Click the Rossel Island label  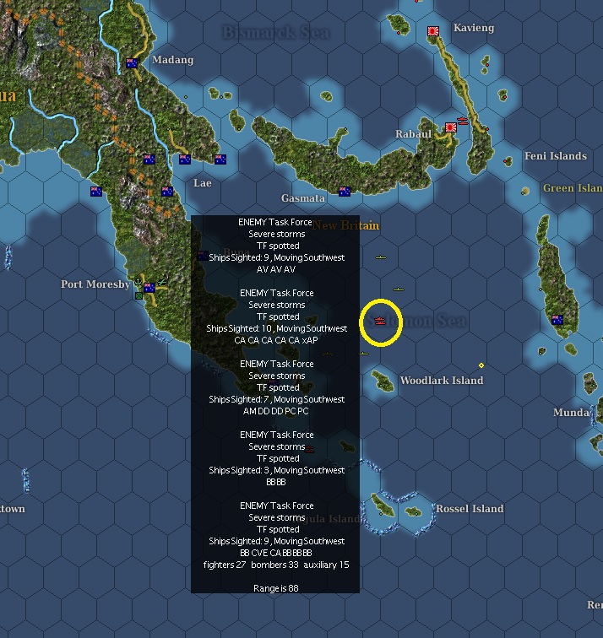[470, 509]
